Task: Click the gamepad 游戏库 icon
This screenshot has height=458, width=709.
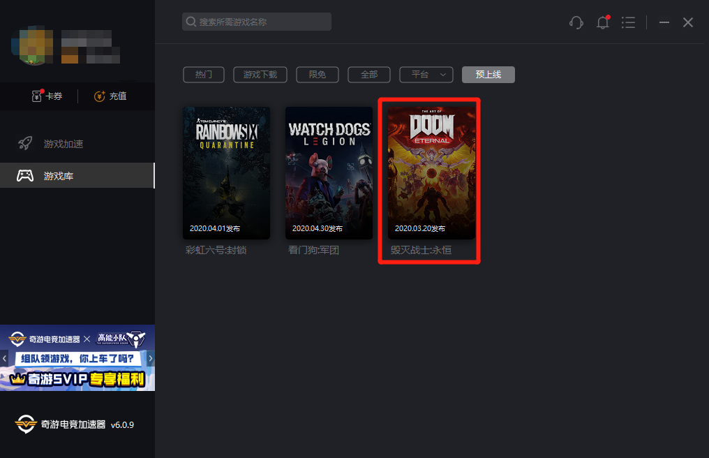Action: click(25, 176)
